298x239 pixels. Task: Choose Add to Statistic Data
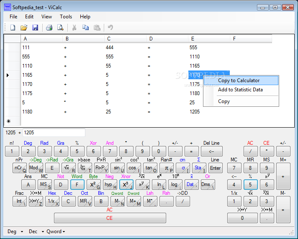coord(241,90)
